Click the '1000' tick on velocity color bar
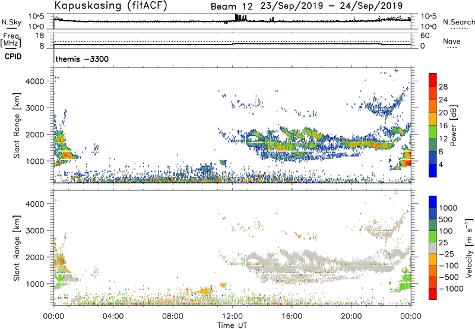 coord(448,208)
